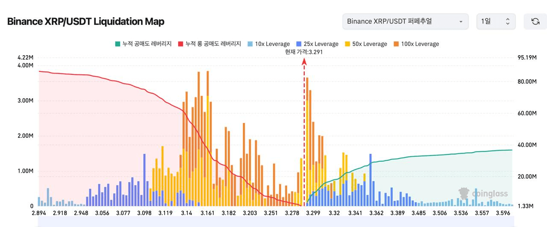Image resolution: width=547 pixels, height=227 pixels.
Task: Open the Binance XRP/USDT 퍼페추얼 dropdown
Action: click(x=405, y=21)
